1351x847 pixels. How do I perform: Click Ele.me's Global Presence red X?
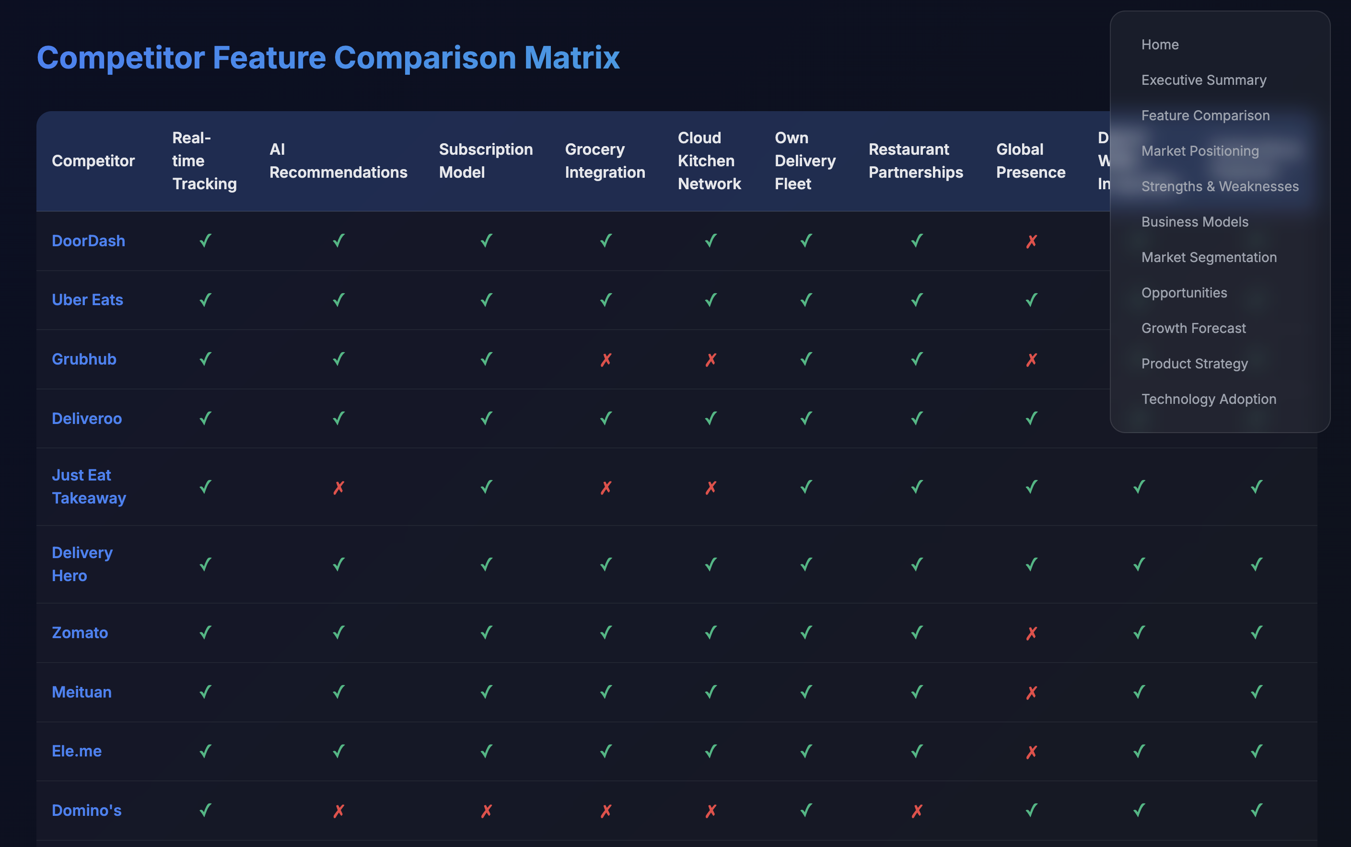click(x=1031, y=751)
